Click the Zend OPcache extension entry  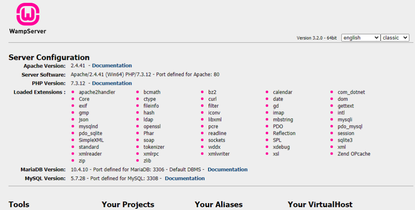click(x=354, y=154)
